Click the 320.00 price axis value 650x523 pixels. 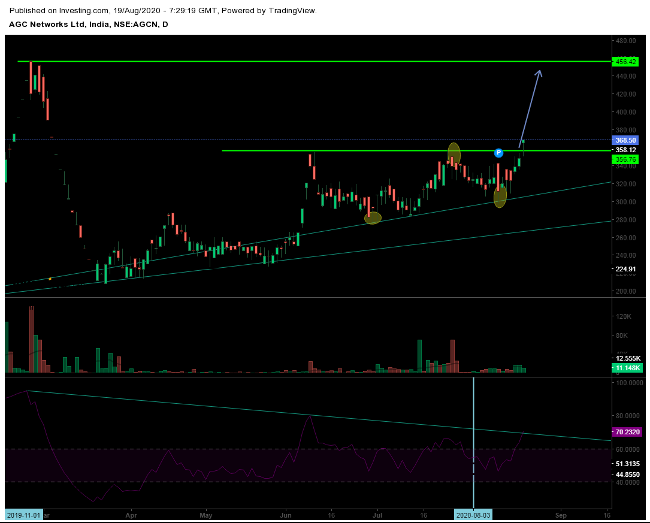(626, 184)
